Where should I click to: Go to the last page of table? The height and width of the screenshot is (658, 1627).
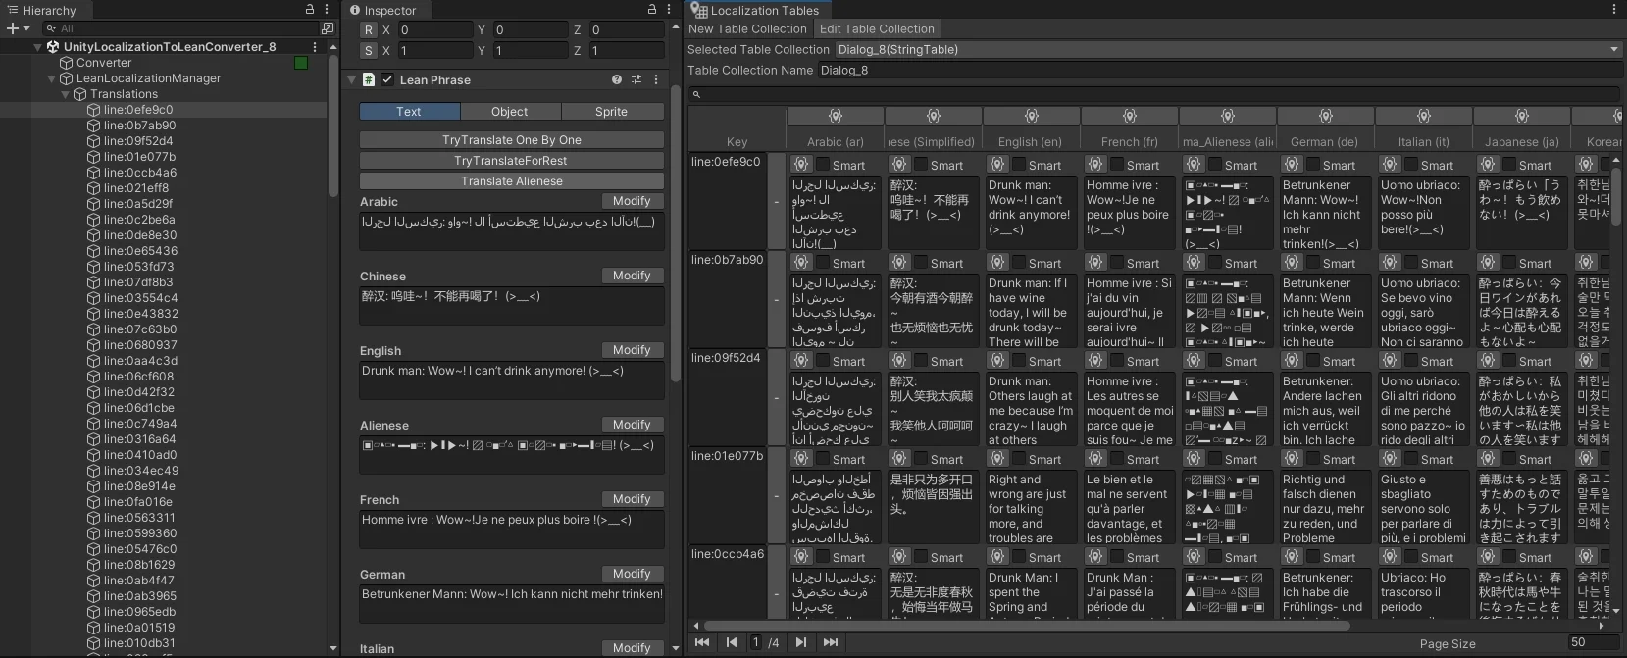831,642
